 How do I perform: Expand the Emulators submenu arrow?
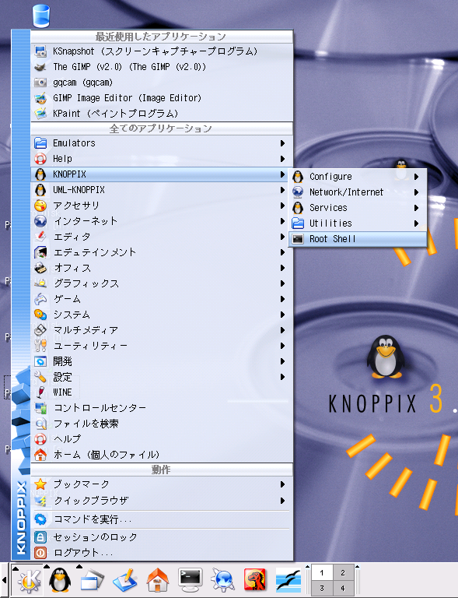(x=282, y=143)
